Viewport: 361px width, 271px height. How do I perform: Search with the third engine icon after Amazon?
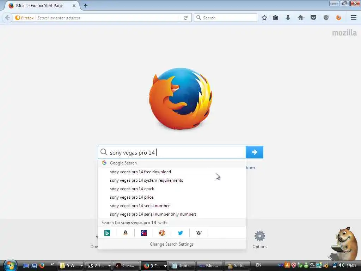144,233
